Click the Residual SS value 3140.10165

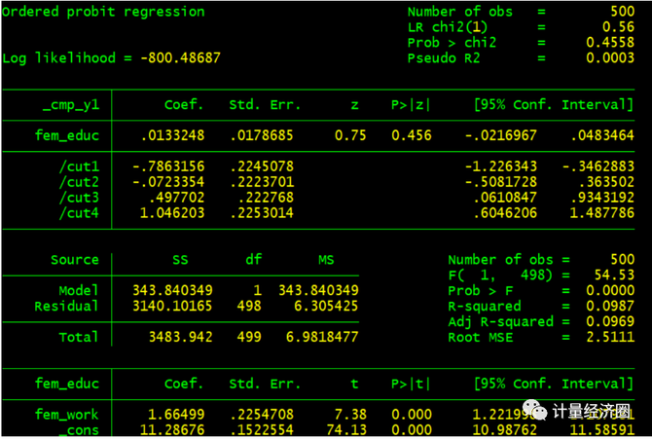click(x=172, y=306)
